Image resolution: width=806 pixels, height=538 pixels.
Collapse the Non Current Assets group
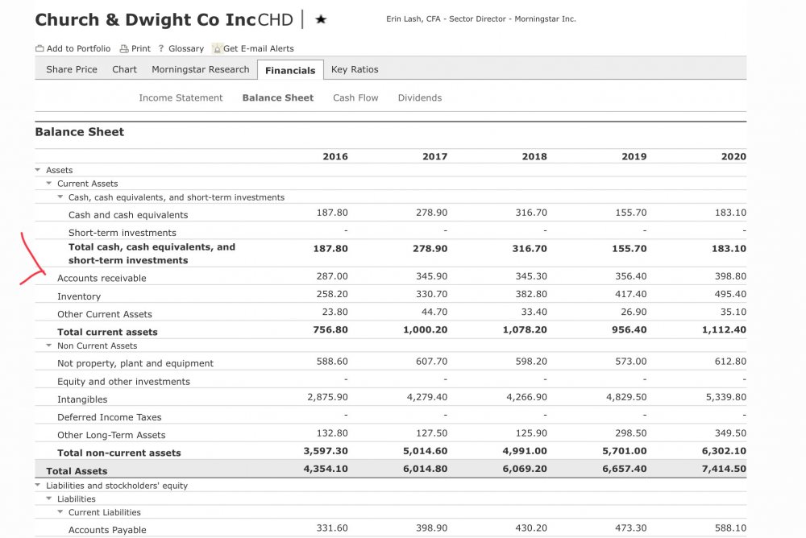pyautogui.click(x=49, y=346)
